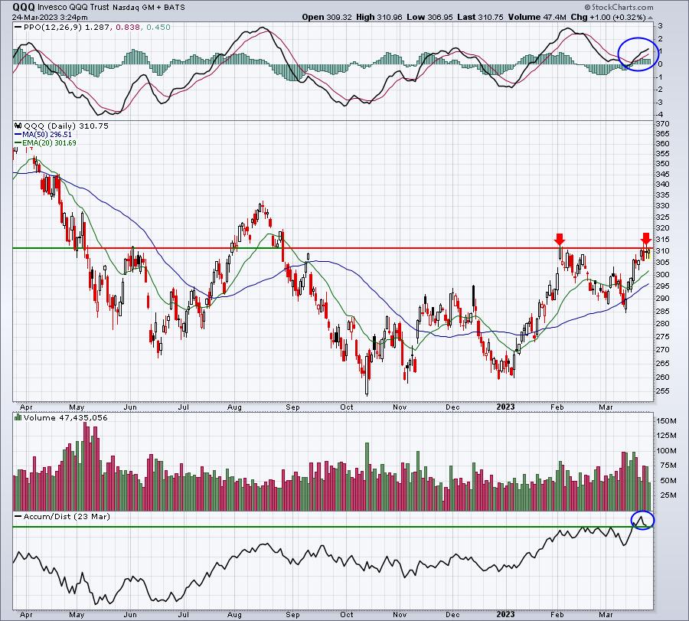Click the tallest volume bar in May

click(86, 466)
